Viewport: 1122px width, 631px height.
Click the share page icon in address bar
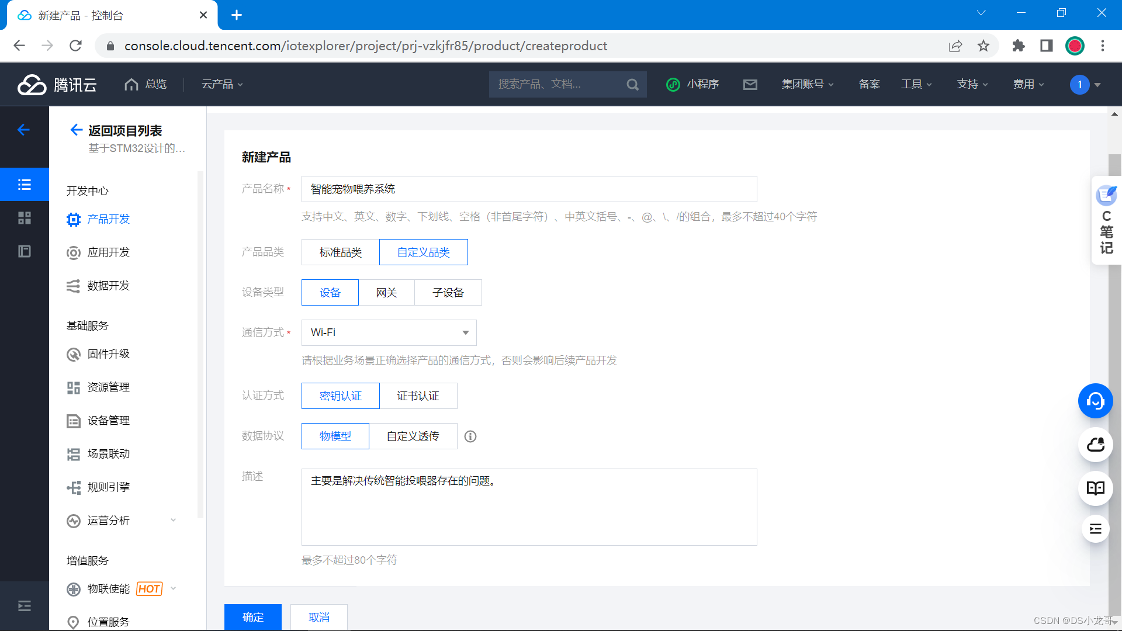(x=955, y=46)
